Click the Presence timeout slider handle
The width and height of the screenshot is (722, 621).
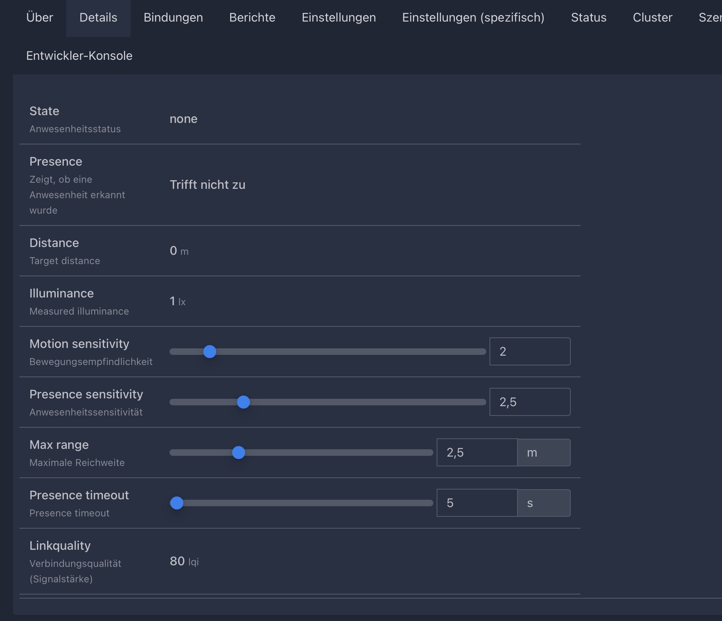pos(177,503)
